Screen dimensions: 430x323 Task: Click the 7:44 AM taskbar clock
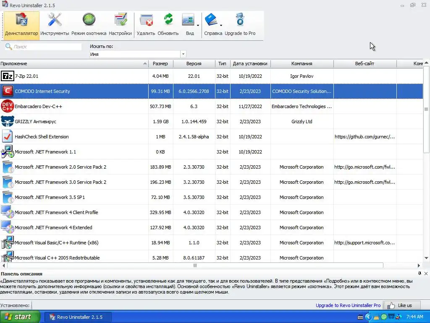click(414, 317)
